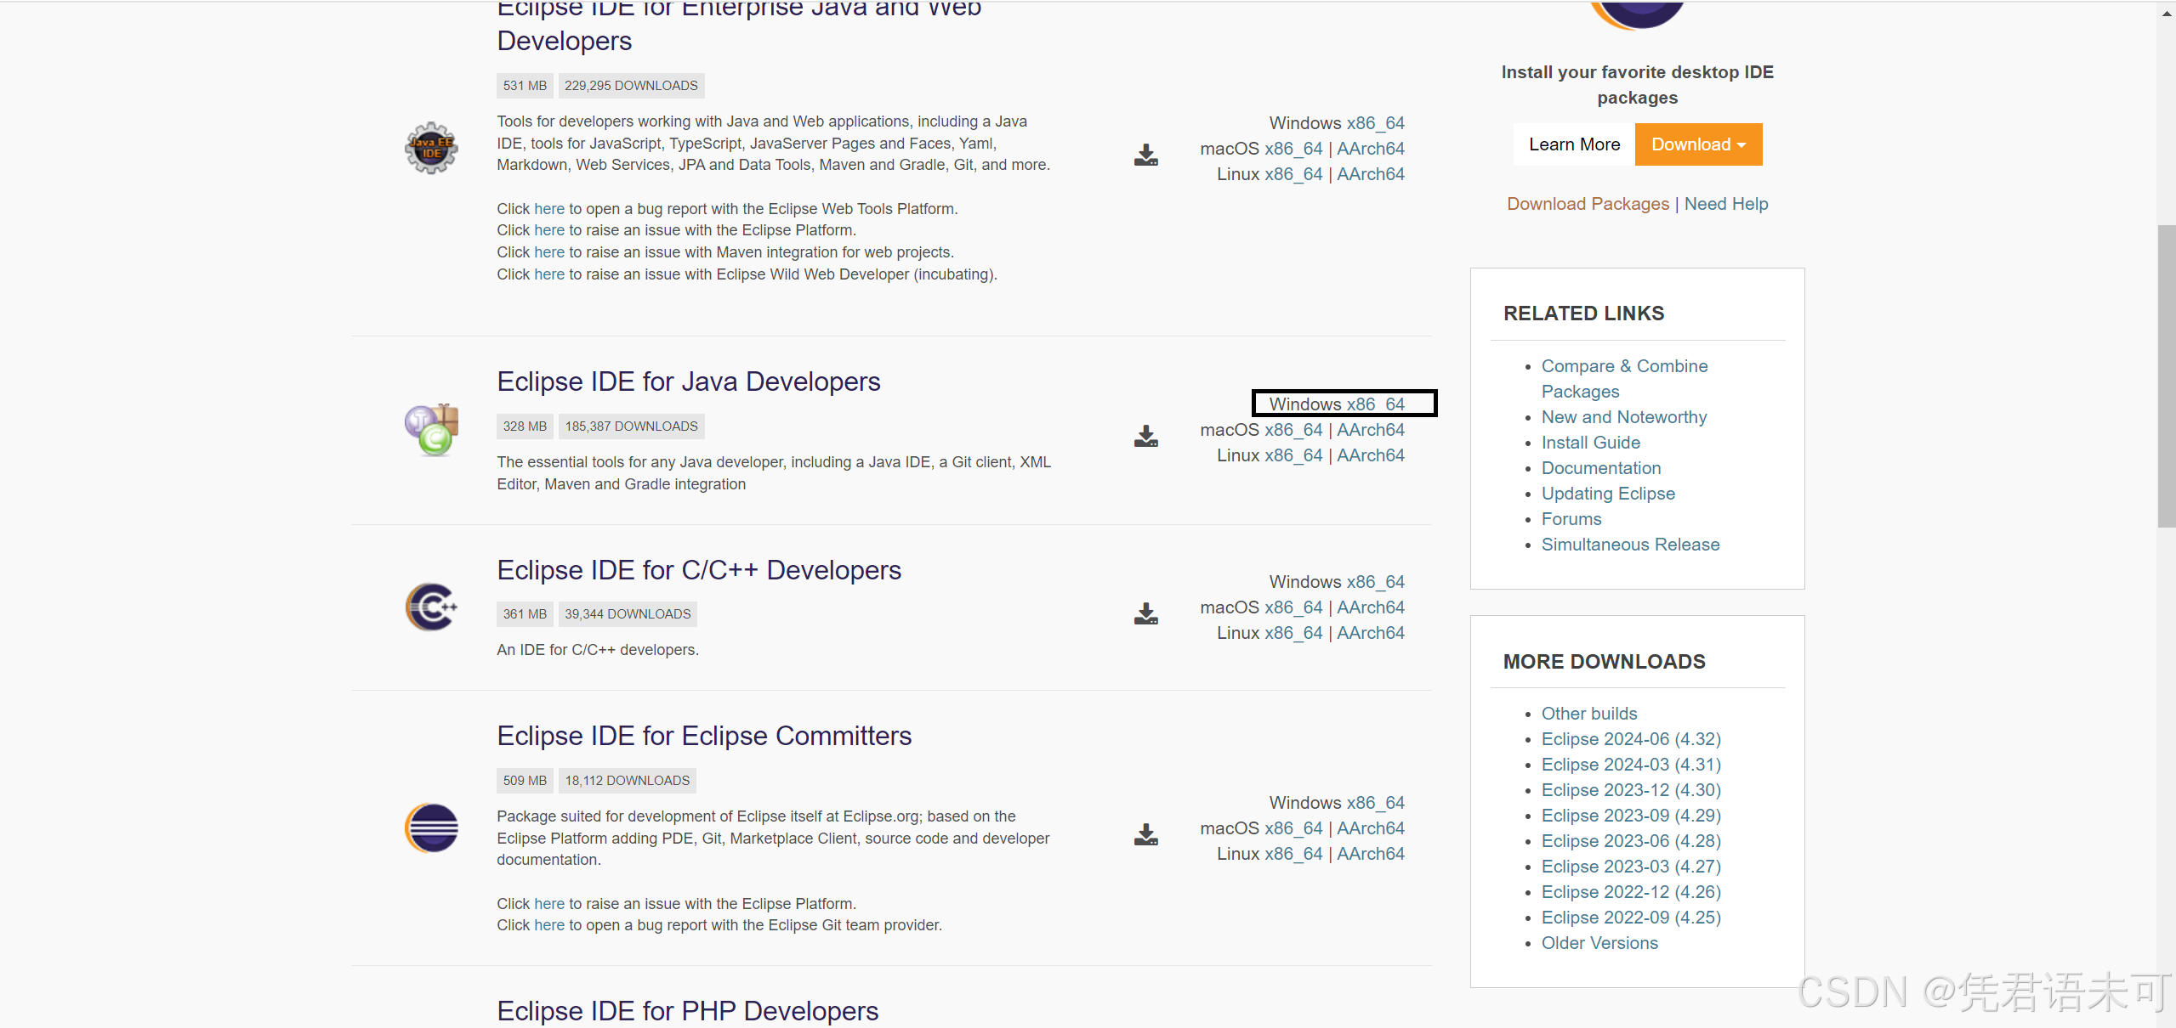Viewport: 2176px width, 1028px height.
Task: Click the download icon for C/C++ Developers package
Action: click(x=1145, y=613)
